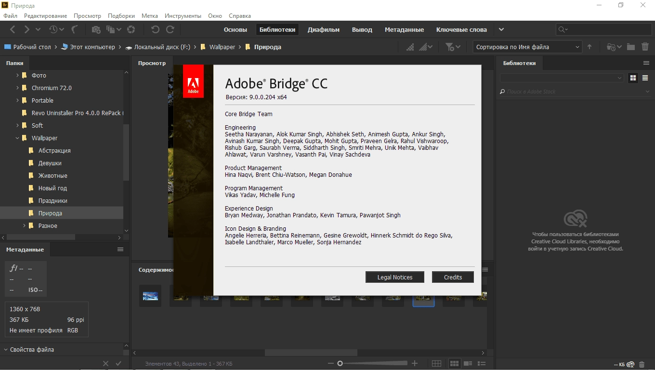Open the Файл menu

(10, 16)
